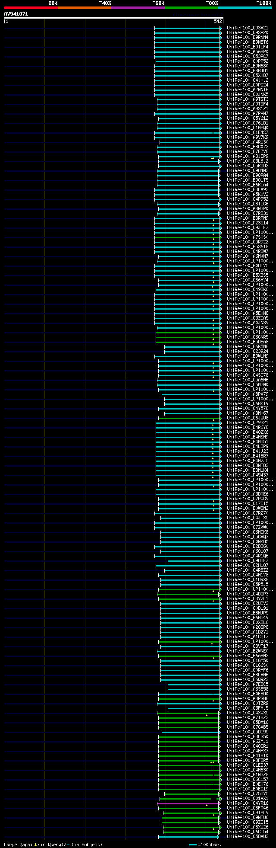Select hit label UniRef100_Q5ZIA5
Viewport: 276px width, 848px height.
pyautogui.click(x=248, y=318)
